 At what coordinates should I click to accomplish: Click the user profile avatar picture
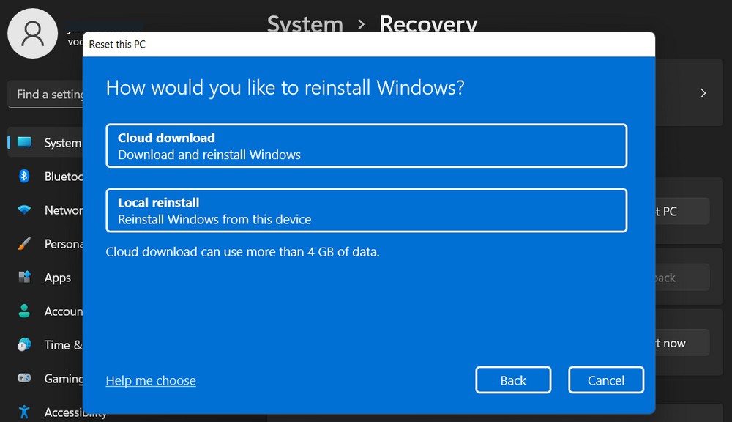33,34
